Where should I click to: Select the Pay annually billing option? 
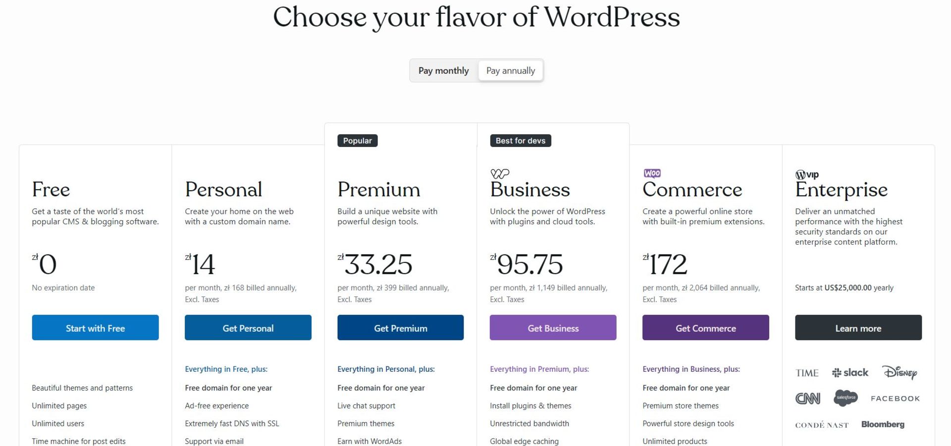coord(511,71)
